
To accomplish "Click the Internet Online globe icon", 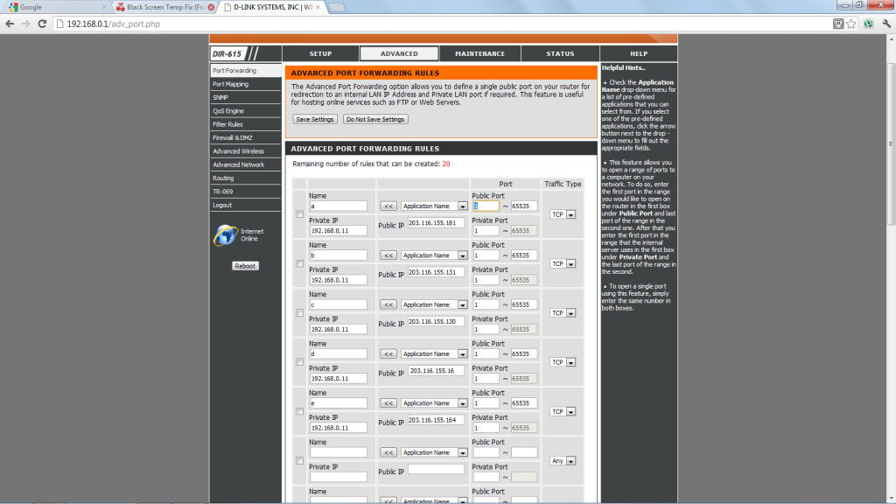I will click(x=225, y=234).
